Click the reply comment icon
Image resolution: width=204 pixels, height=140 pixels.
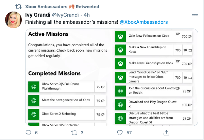pos(29,132)
